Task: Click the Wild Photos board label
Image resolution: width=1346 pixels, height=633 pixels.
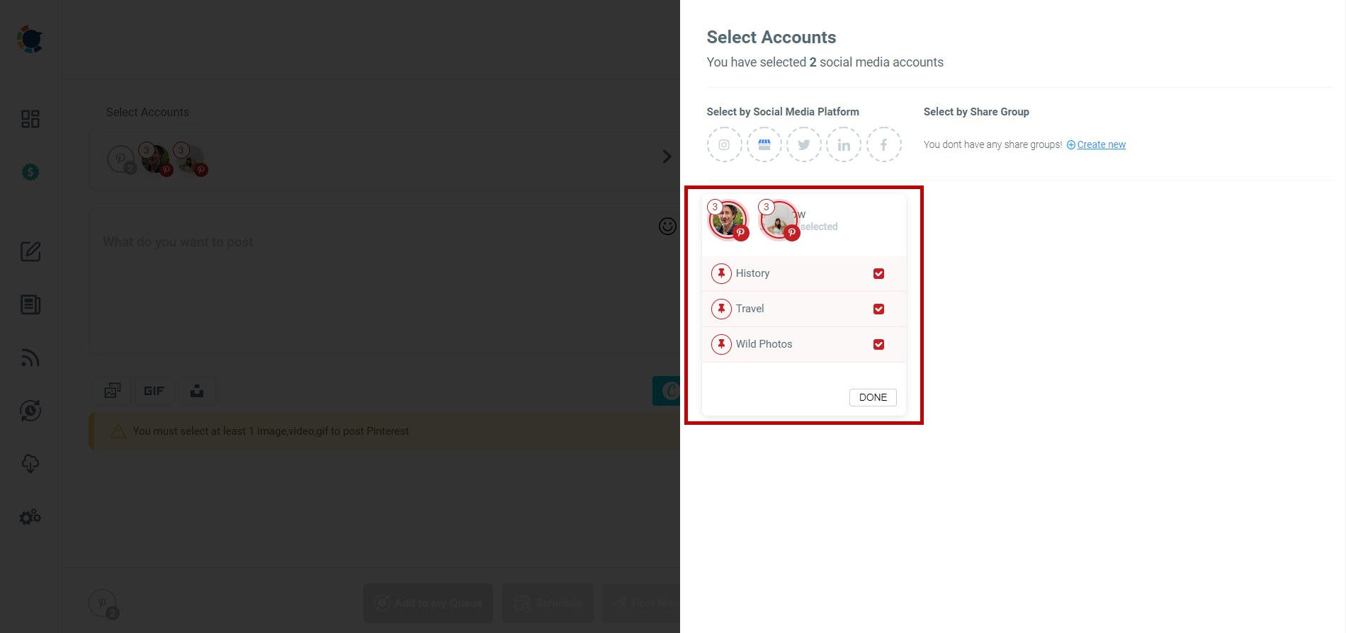Action: tap(764, 344)
